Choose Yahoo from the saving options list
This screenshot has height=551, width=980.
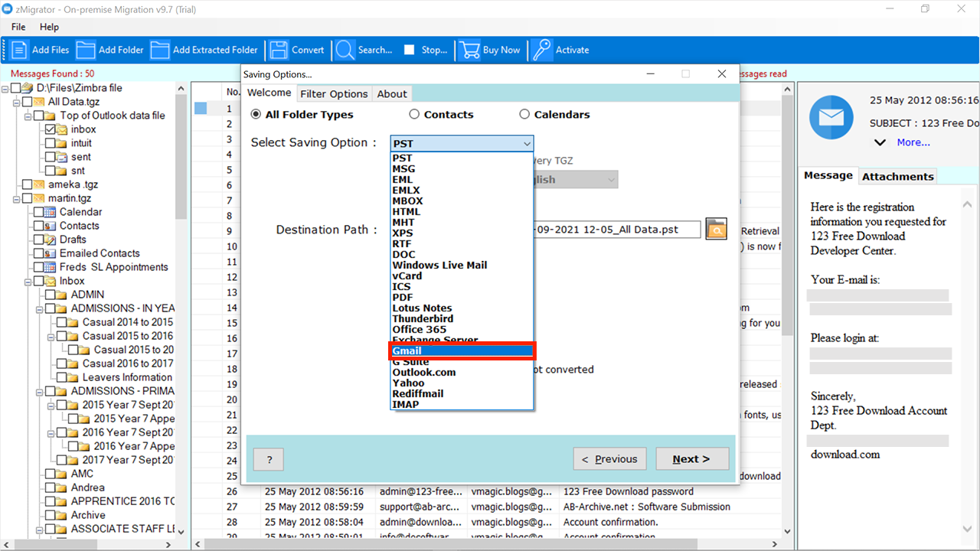(462, 383)
